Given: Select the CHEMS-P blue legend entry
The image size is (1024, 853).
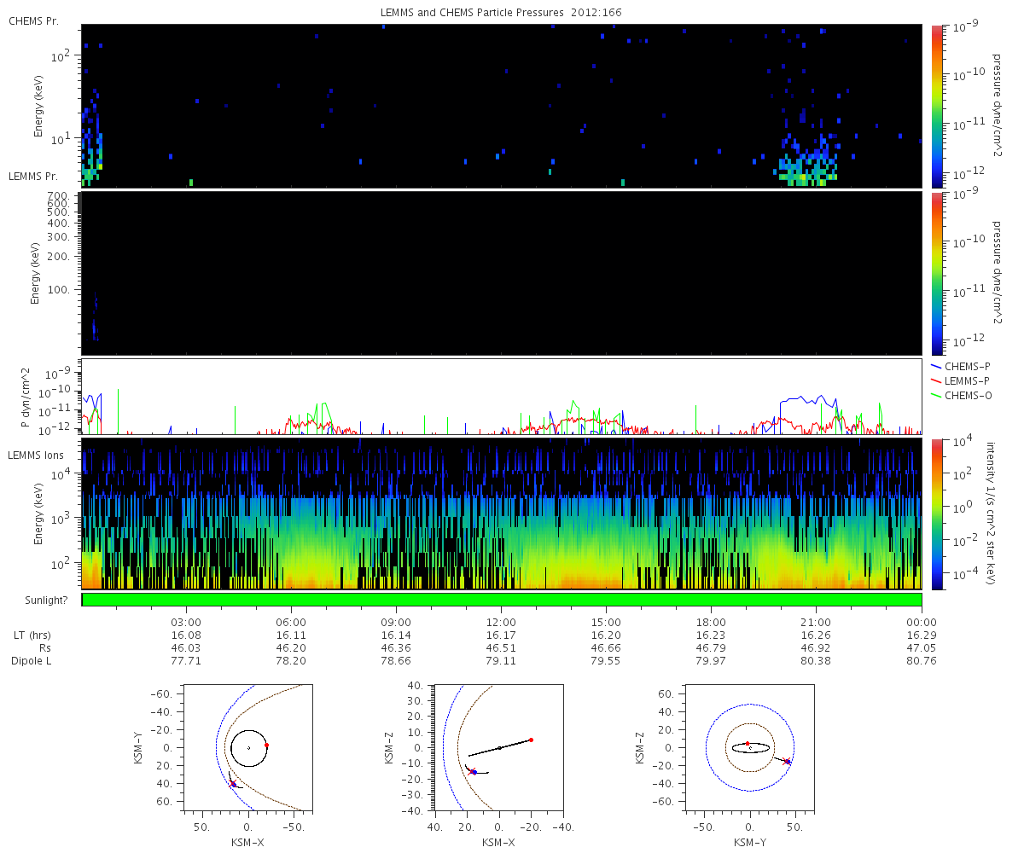Looking at the screenshot, I should [x=960, y=366].
